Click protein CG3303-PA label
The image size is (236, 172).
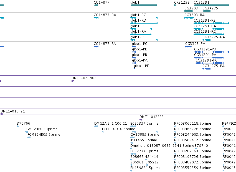(x=195, y=44)
